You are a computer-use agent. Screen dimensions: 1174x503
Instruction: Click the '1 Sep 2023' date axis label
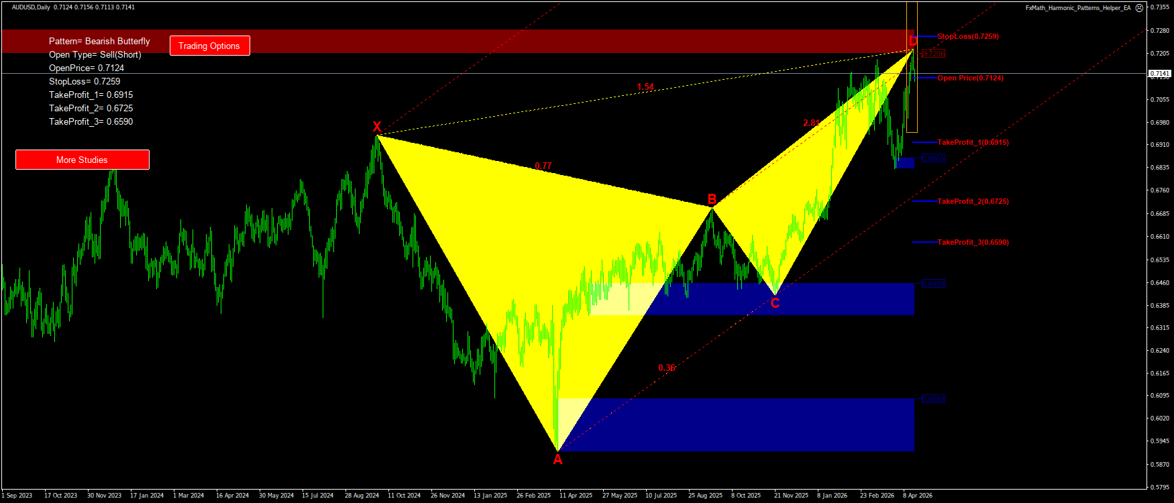[x=17, y=496]
